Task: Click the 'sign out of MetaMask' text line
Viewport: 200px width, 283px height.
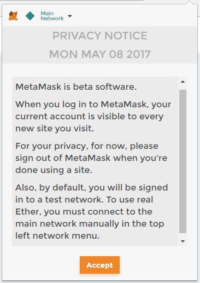Action: [91, 158]
